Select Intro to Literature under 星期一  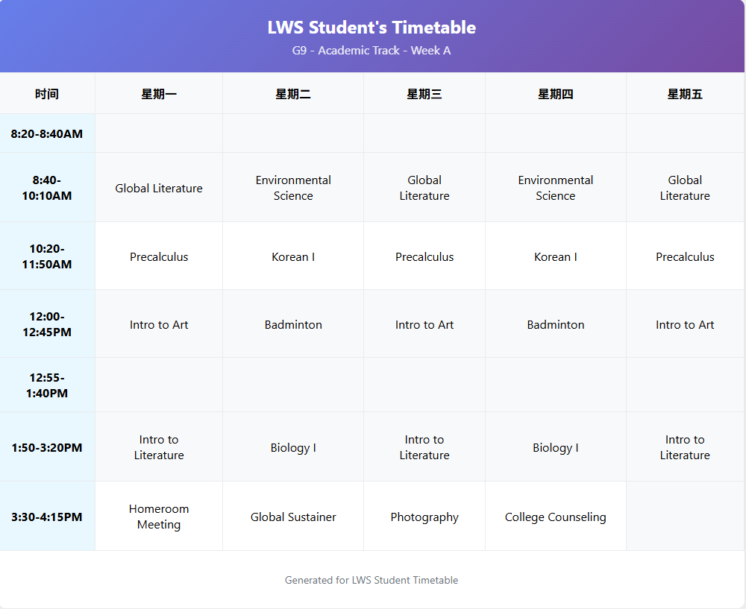tap(159, 447)
